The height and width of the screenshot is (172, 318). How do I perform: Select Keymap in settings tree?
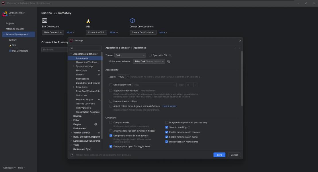77,116
